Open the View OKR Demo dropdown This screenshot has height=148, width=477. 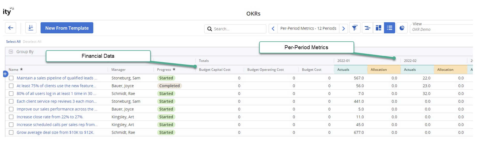442,29
